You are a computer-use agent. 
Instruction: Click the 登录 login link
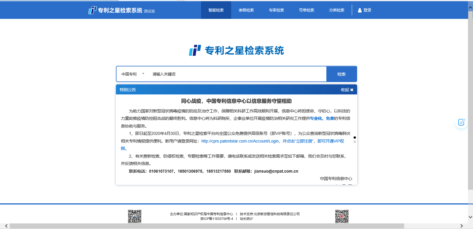point(367,10)
